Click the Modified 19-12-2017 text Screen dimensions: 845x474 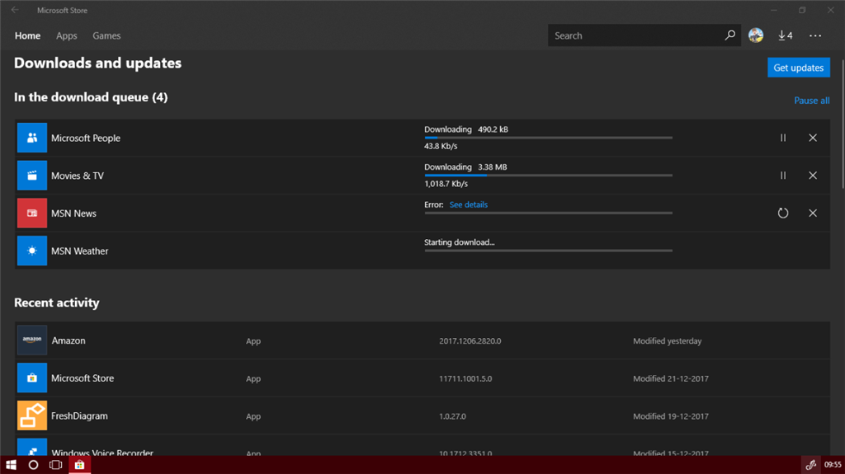click(x=671, y=416)
